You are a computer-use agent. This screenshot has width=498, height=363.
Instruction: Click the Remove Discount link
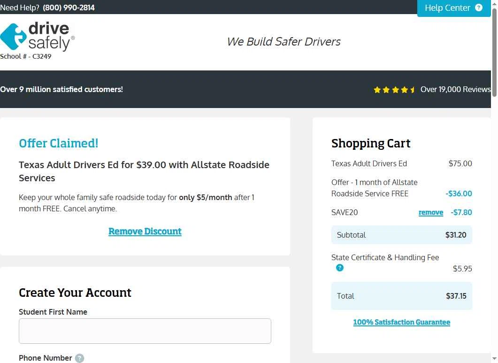tap(145, 231)
